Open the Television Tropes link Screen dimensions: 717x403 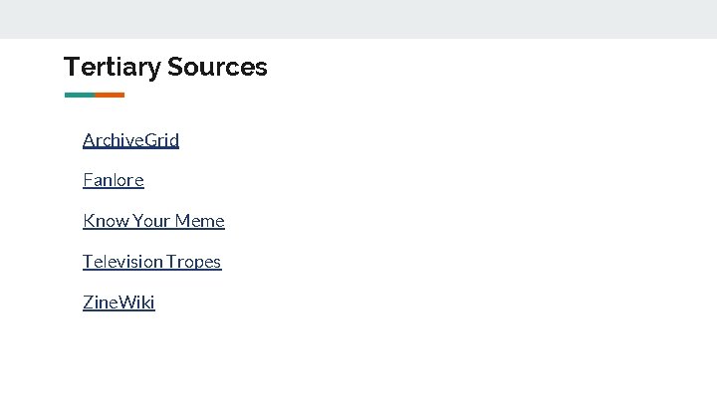pos(151,262)
